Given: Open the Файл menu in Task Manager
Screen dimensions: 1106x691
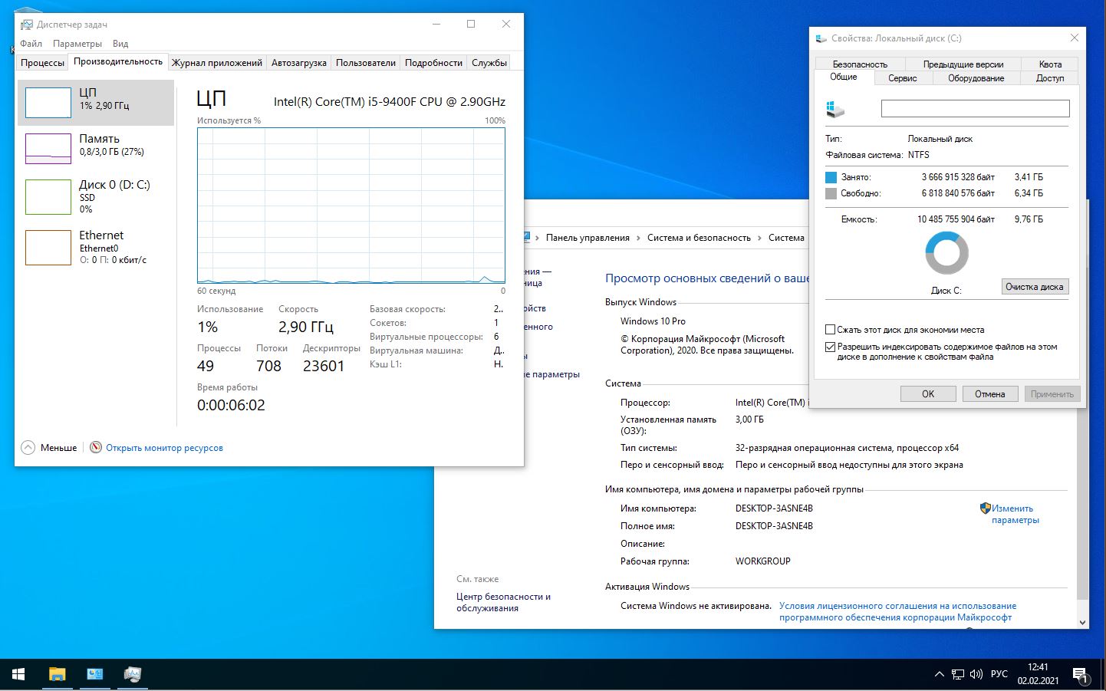Looking at the screenshot, I should (x=31, y=44).
